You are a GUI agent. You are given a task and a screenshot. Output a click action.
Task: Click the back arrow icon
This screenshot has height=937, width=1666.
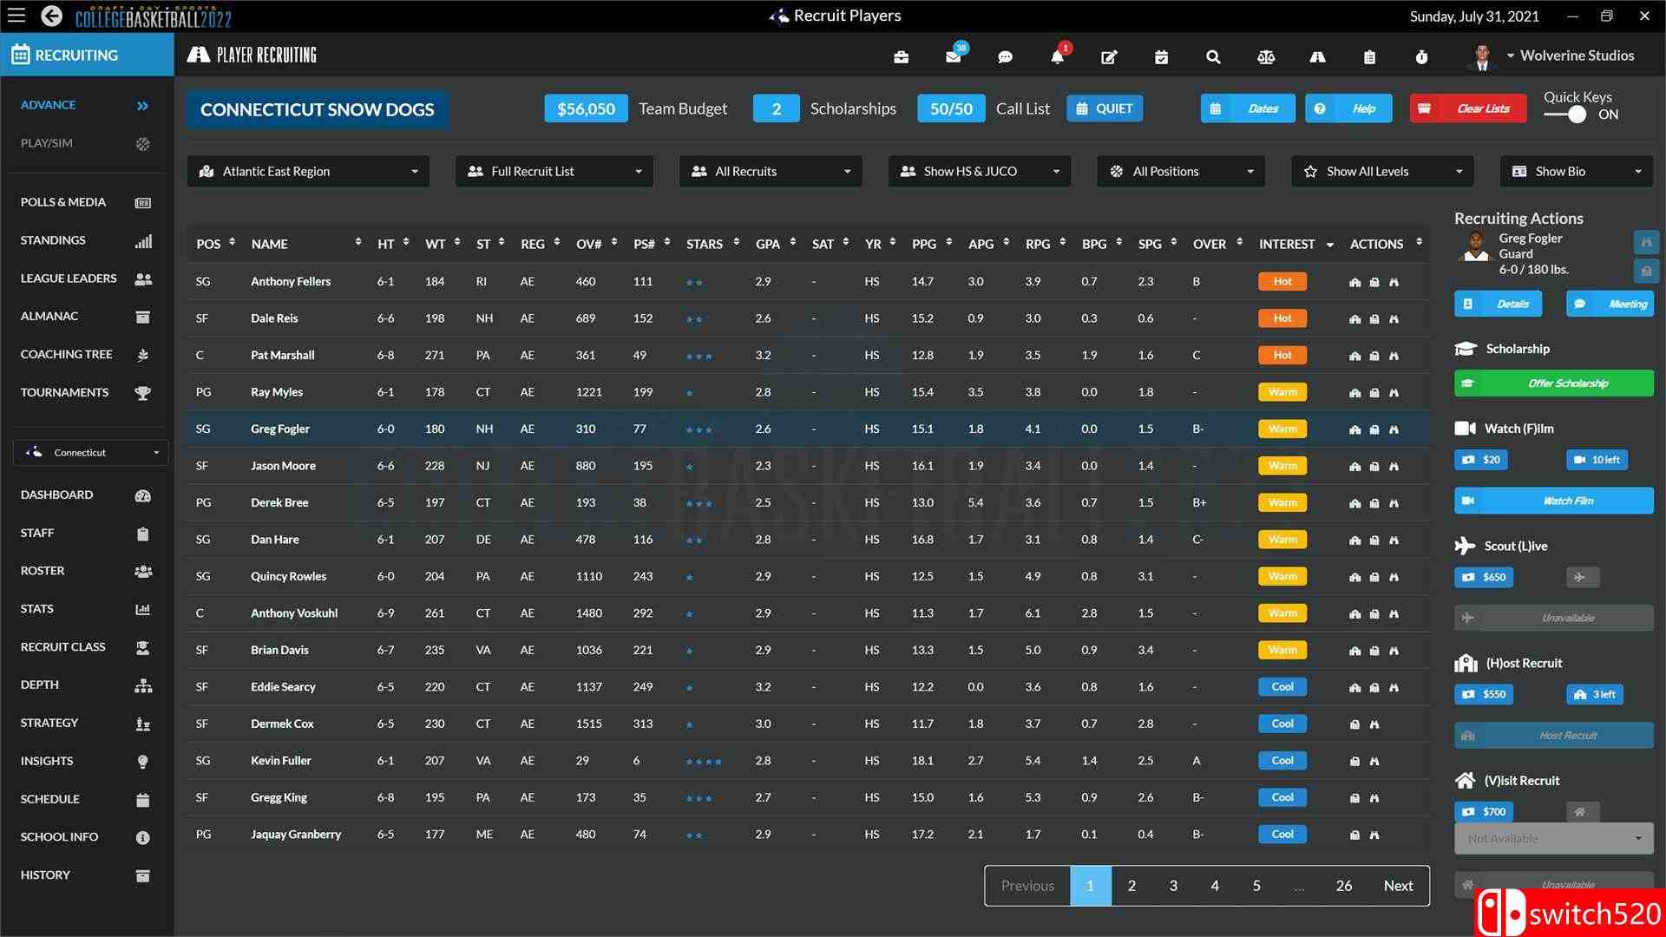(51, 16)
